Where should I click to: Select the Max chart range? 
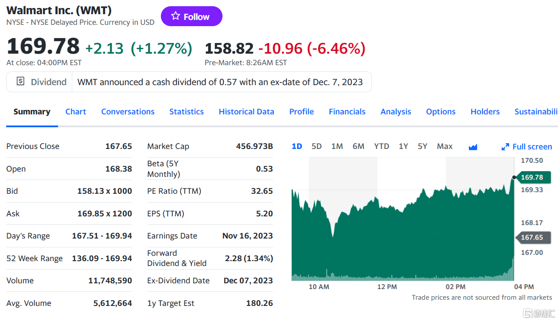point(445,146)
